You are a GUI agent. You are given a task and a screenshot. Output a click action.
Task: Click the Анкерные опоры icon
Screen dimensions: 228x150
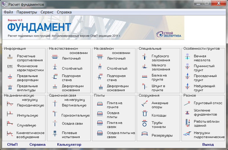[x=144, y=104]
